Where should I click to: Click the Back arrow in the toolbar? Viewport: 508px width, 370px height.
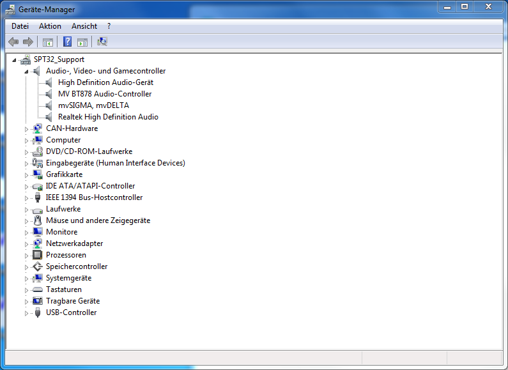click(13, 42)
